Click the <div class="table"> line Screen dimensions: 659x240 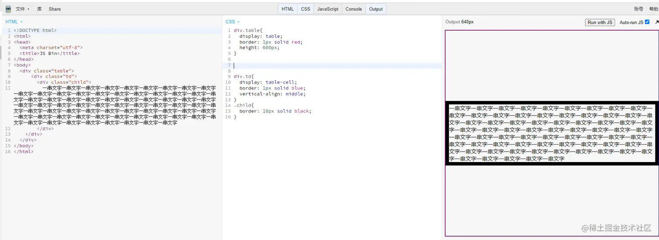[47, 71]
